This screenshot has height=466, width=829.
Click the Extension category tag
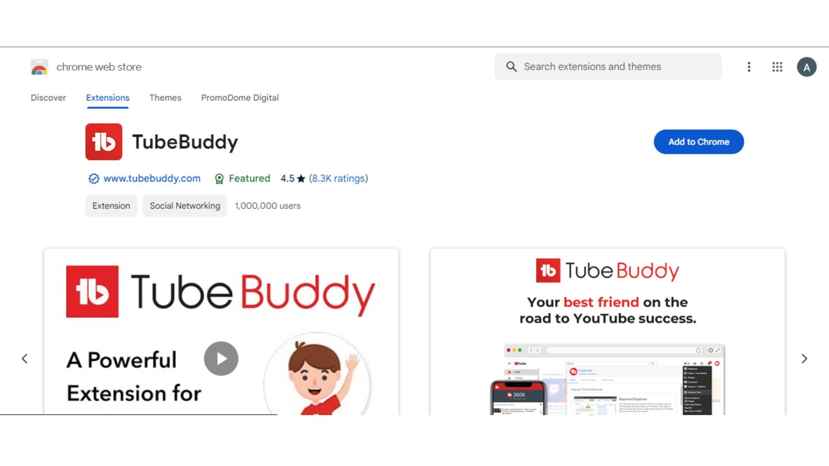pos(111,205)
